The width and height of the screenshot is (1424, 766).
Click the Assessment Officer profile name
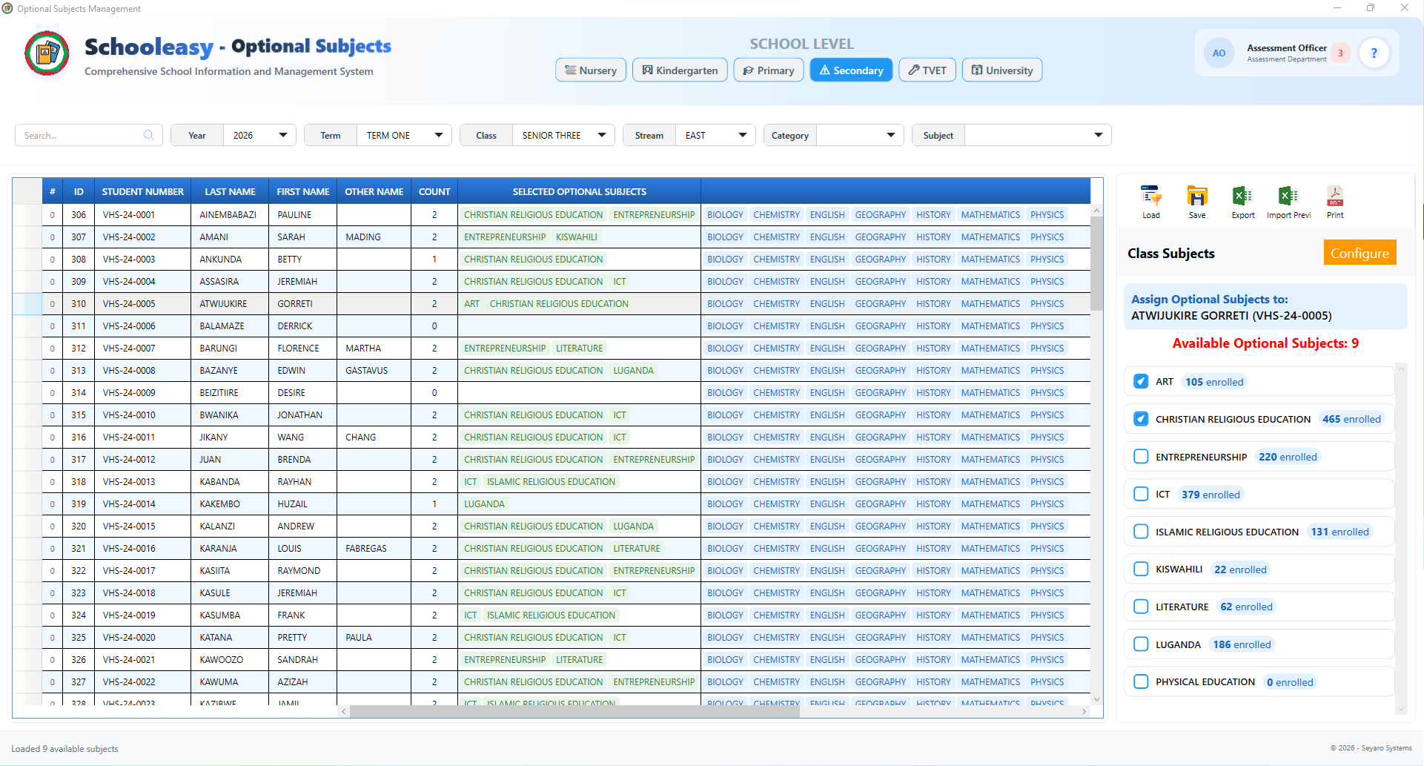pyautogui.click(x=1286, y=47)
